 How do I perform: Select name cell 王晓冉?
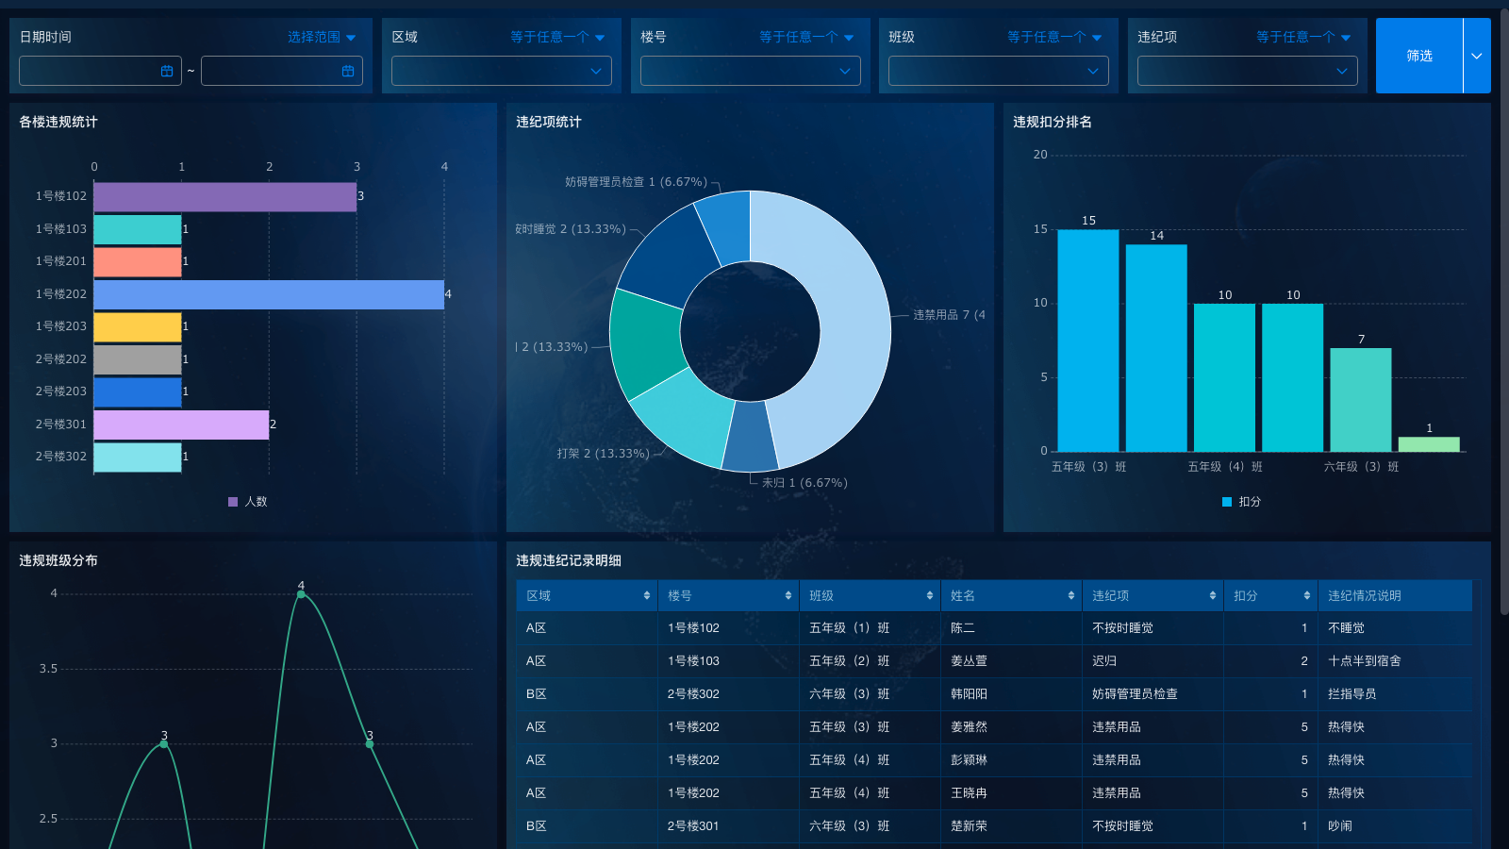(x=970, y=793)
